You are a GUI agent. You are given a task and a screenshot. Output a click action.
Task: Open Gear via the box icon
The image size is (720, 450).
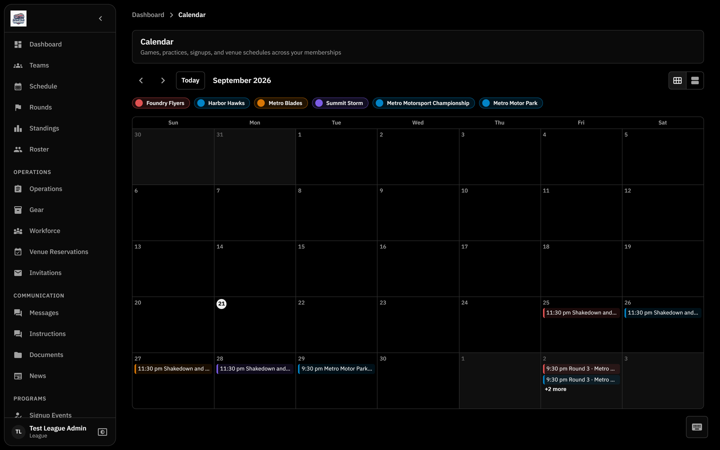(x=18, y=210)
